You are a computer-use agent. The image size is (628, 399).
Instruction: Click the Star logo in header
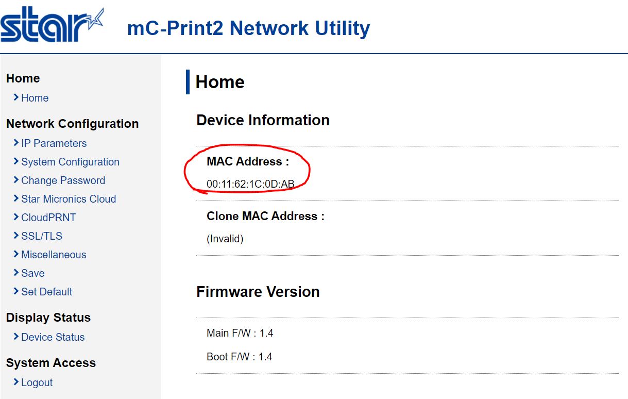tap(52, 25)
